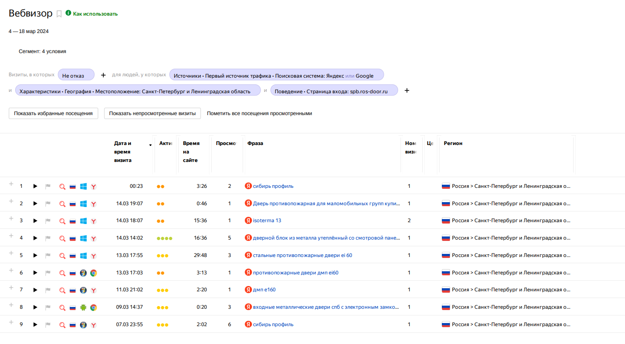The height and width of the screenshot is (344, 625).
Task: Click the Yandex search icon beside isoterma 13
Action: [x=248, y=220]
